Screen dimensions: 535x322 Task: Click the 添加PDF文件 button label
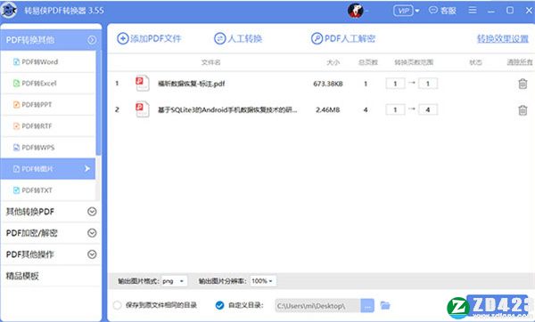[155, 38]
